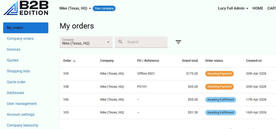Click the B2B Edition logo

coord(26,8)
